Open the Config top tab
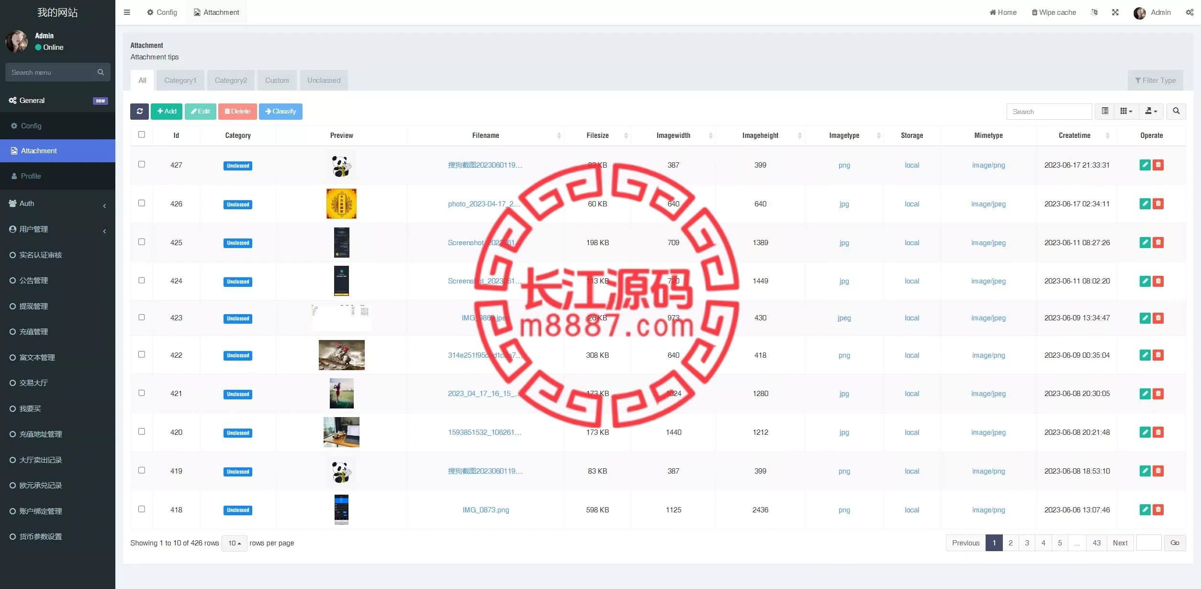The image size is (1201, 589). [162, 12]
